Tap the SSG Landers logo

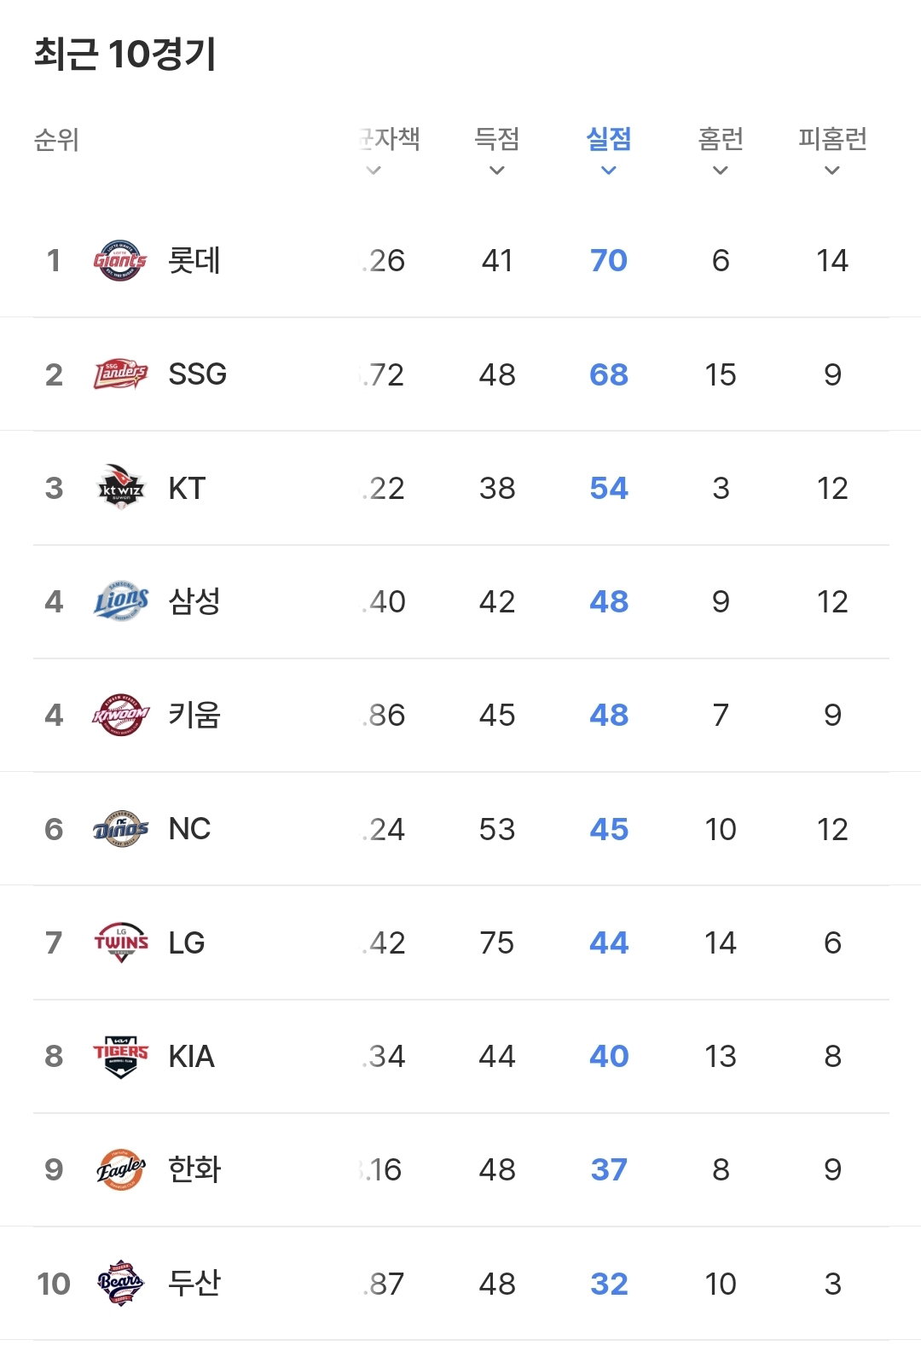point(120,374)
